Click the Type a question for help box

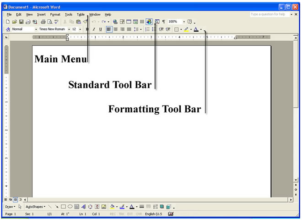[x=270, y=14]
